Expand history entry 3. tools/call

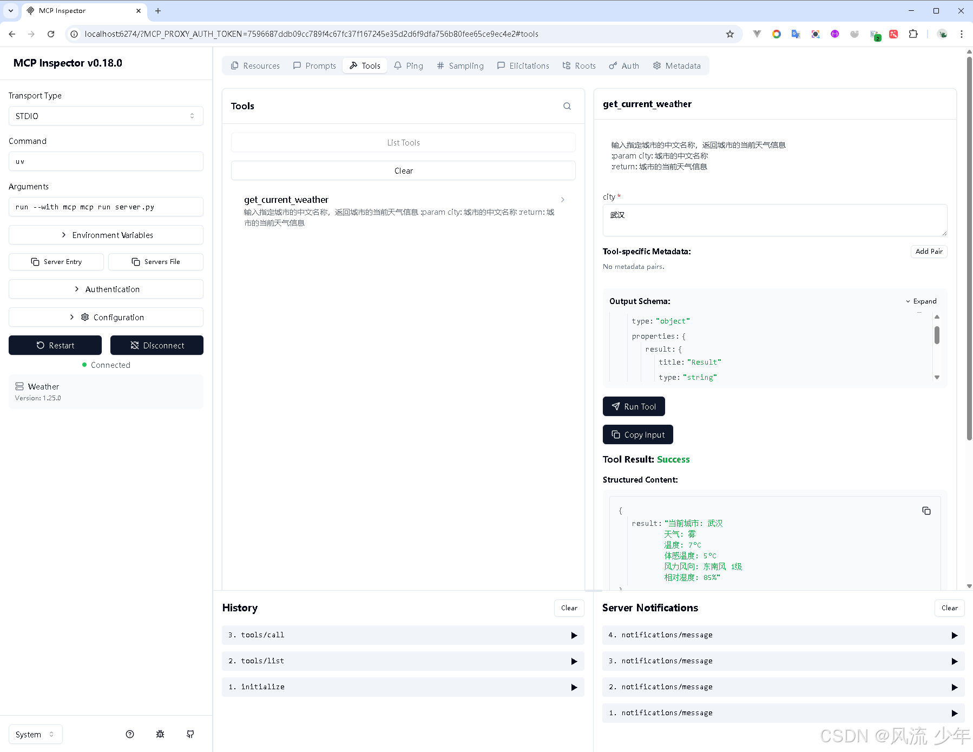point(403,636)
